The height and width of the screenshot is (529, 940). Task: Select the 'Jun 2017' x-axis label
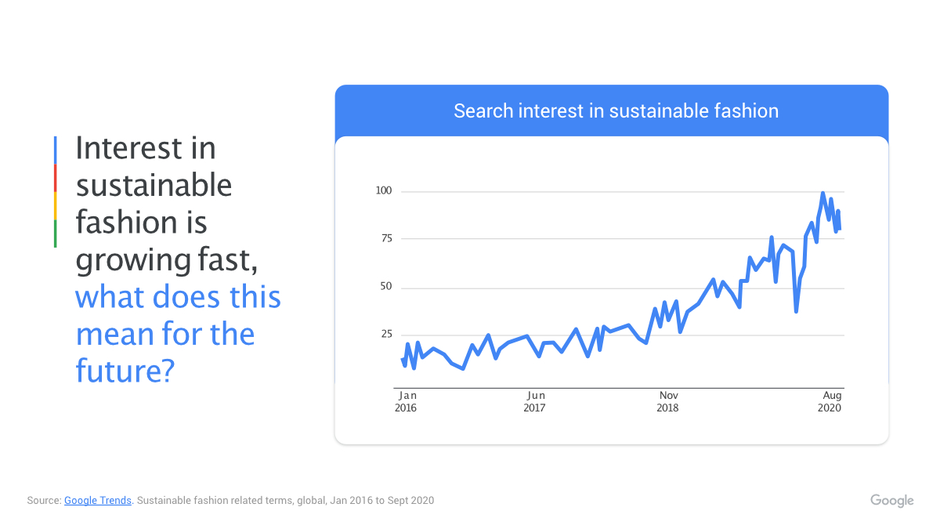[x=535, y=401]
